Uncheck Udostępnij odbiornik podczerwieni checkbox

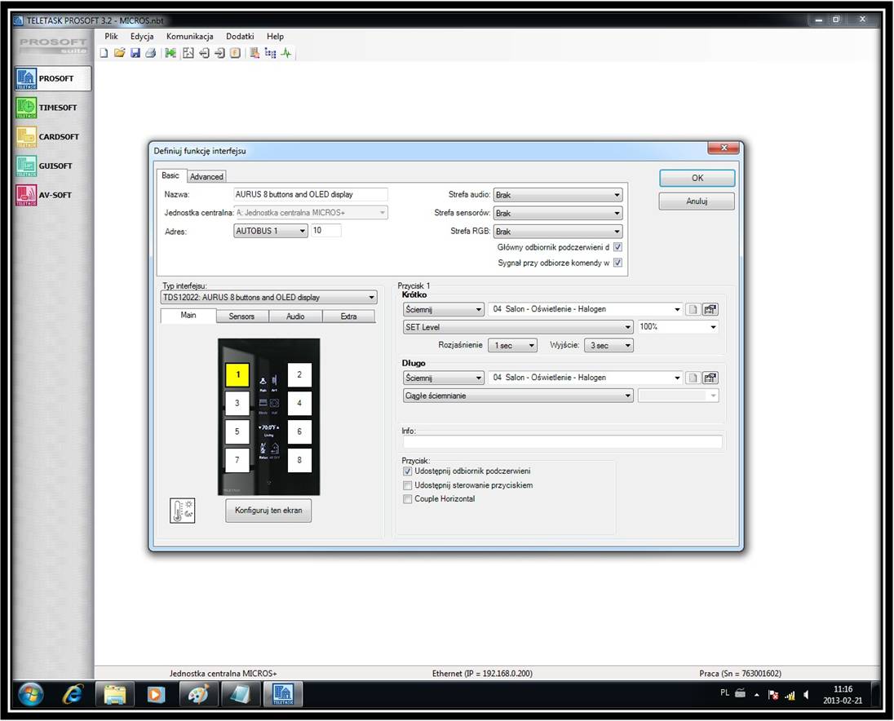point(408,471)
